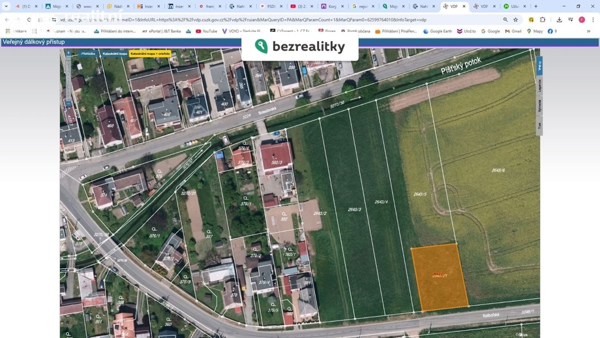Click the Bolatická street label

267,111
